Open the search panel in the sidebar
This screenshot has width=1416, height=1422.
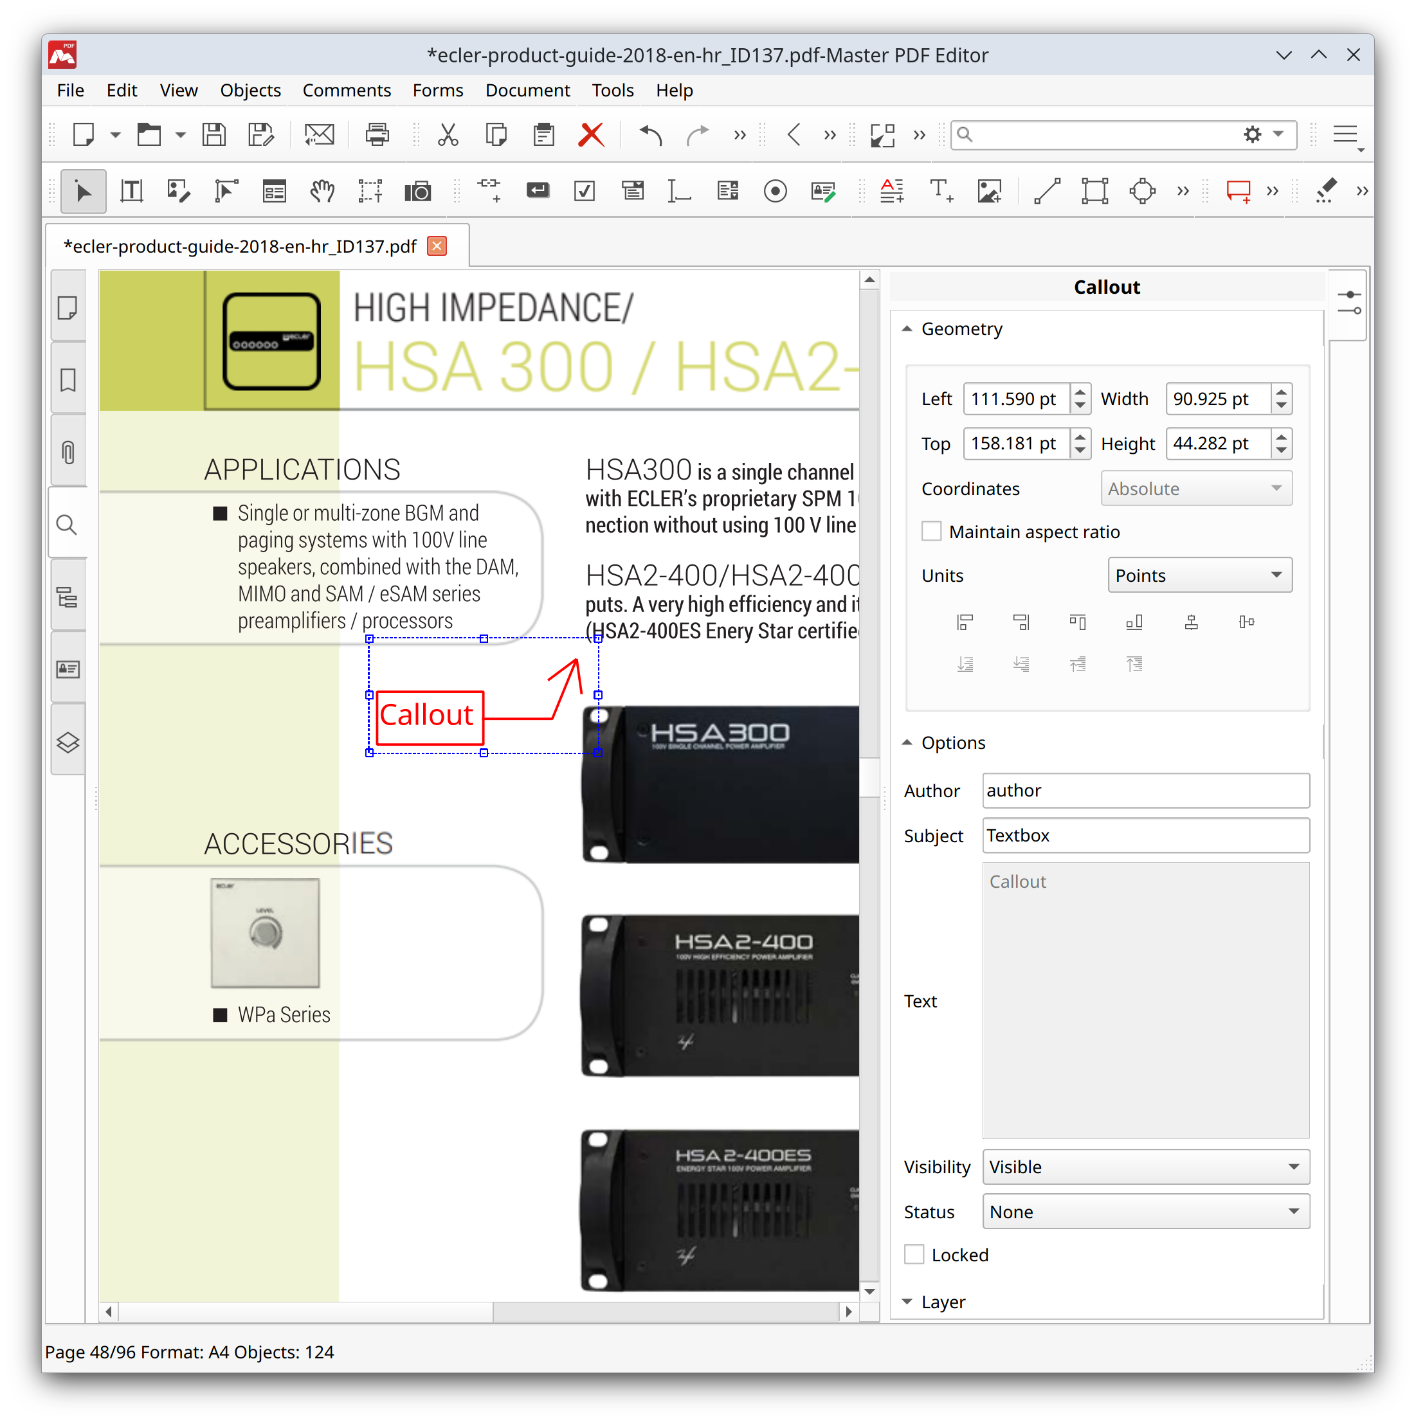[x=67, y=524]
